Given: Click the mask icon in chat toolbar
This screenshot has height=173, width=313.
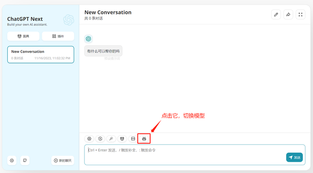Looking at the screenshot, I should coord(122,139).
